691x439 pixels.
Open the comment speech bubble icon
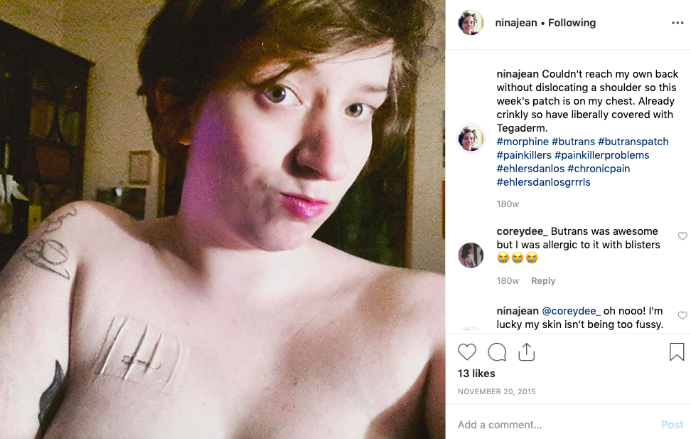pos(497,352)
